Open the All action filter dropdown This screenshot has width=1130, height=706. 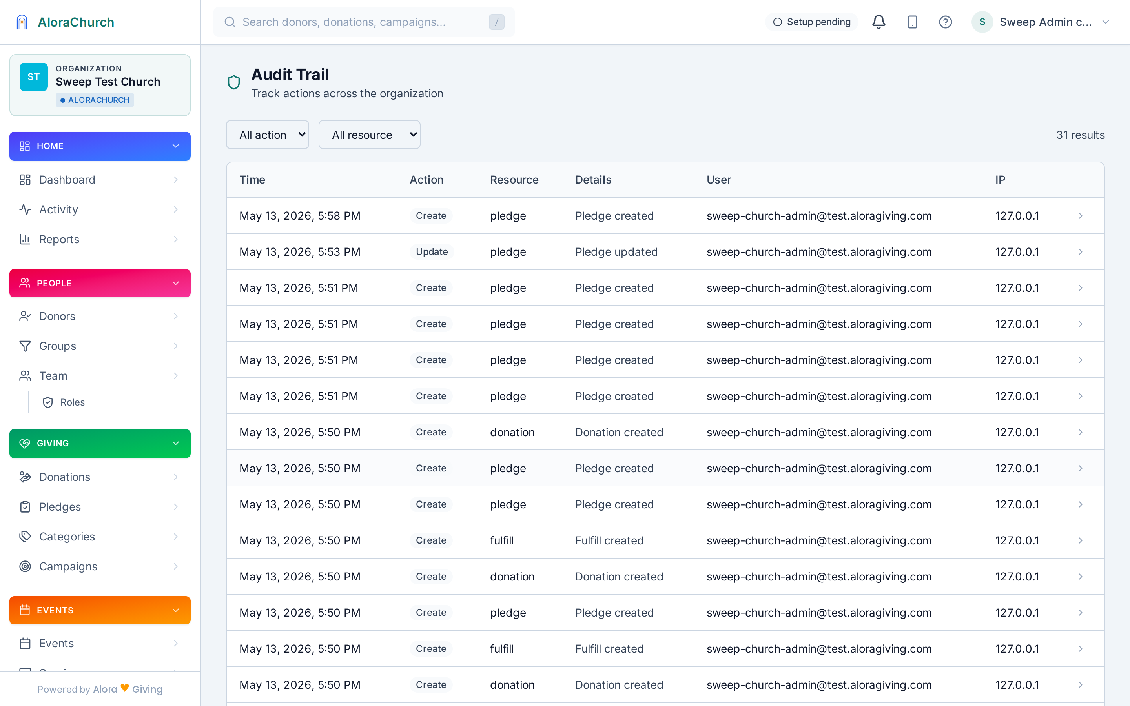click(x=268, y=135)
